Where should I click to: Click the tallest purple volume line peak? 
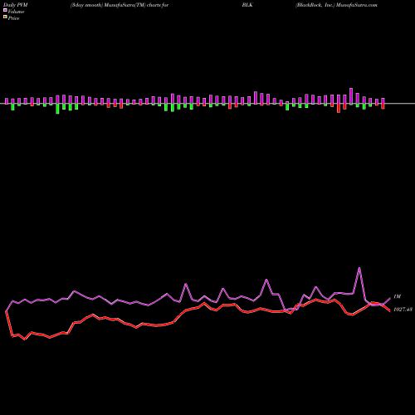coord(359,268)
